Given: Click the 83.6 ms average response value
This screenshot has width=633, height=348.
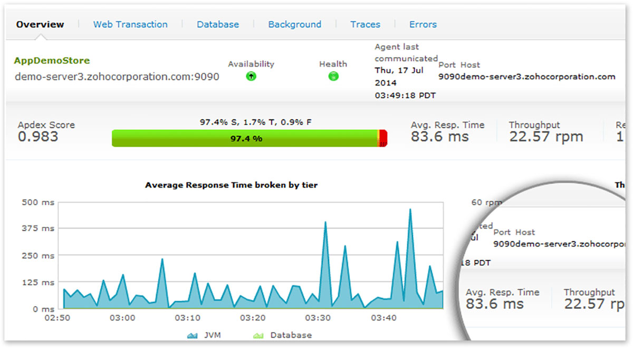Looking at the screenshot, I should coord(440,137).
